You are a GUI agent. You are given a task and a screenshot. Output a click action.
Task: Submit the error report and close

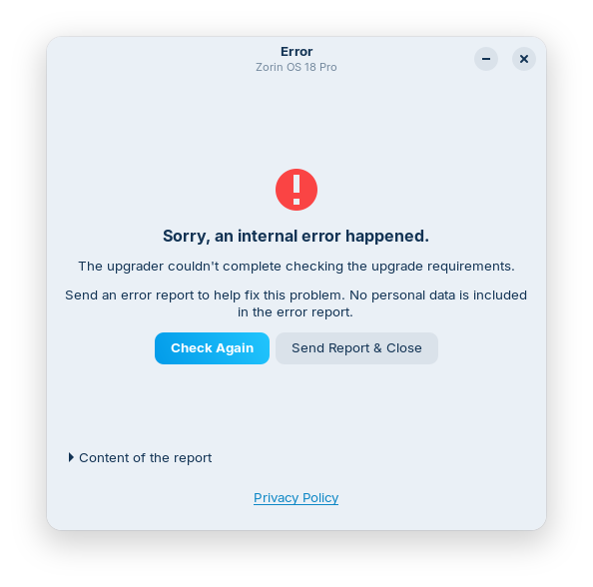coord(356,348)
